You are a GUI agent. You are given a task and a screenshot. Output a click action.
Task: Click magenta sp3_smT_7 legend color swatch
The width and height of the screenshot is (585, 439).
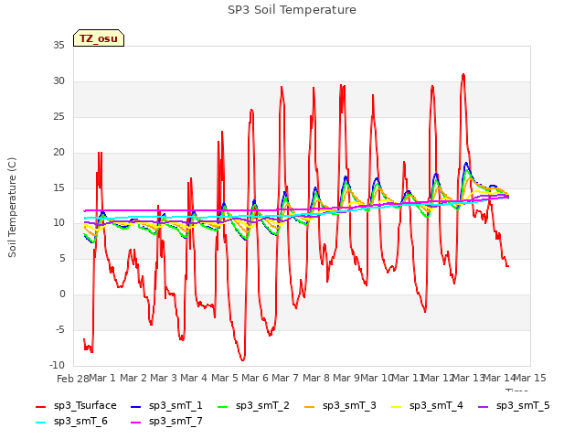pyautogui.click(x=136, y=423)
